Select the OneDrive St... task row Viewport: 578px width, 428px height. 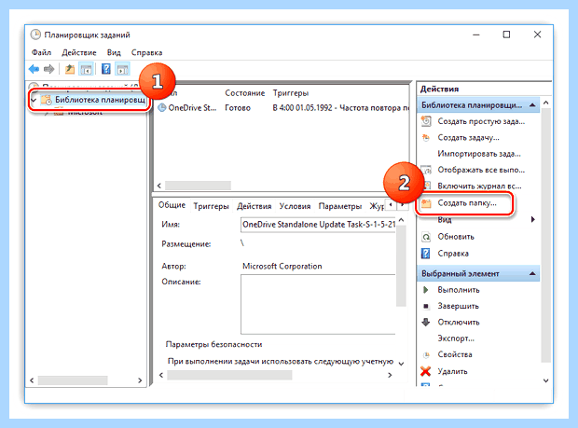tap(282, 108)
